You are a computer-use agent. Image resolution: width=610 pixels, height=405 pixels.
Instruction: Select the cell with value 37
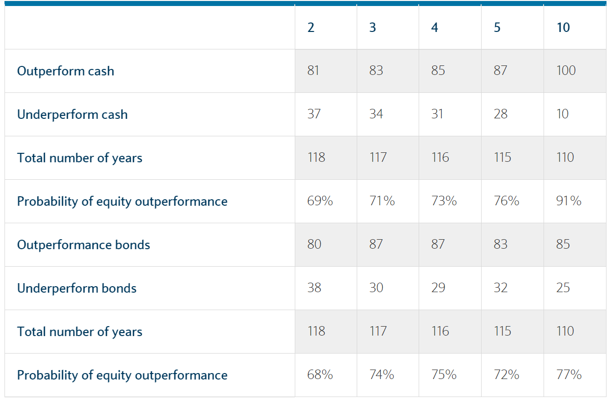[x=314, y=114]
